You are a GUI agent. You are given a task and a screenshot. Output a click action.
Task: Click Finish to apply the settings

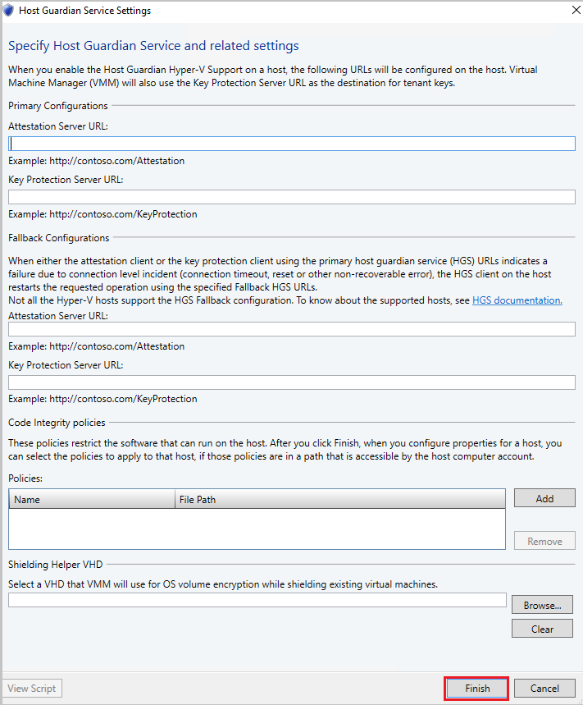476,688
